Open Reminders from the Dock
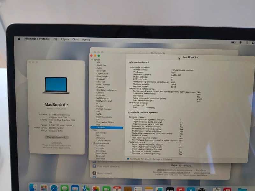 [138, 189]
